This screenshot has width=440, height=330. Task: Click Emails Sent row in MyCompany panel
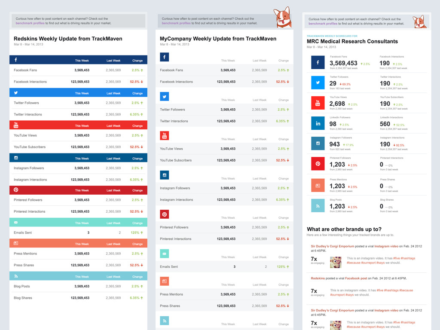(224, 266)
